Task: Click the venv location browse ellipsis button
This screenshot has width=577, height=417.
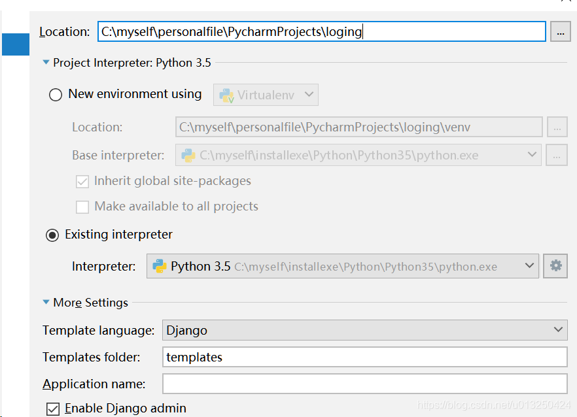Action: (x=557, y=127)
